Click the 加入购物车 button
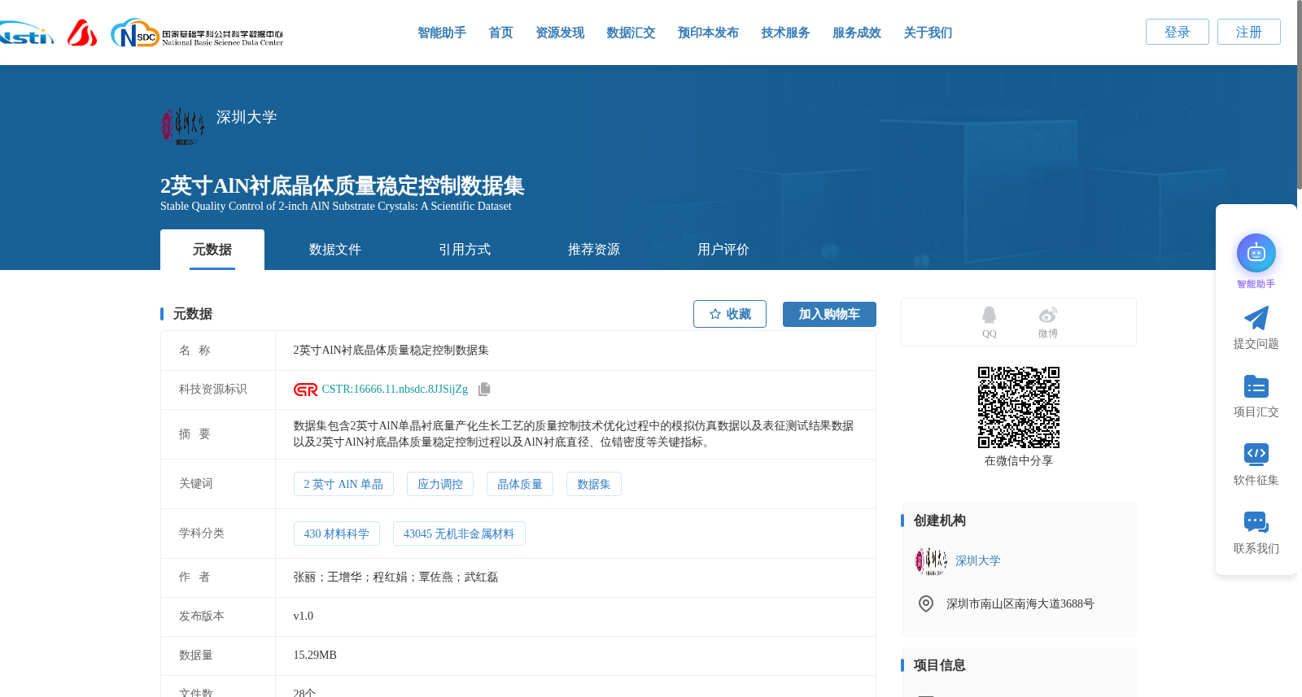 click(829, 314)
